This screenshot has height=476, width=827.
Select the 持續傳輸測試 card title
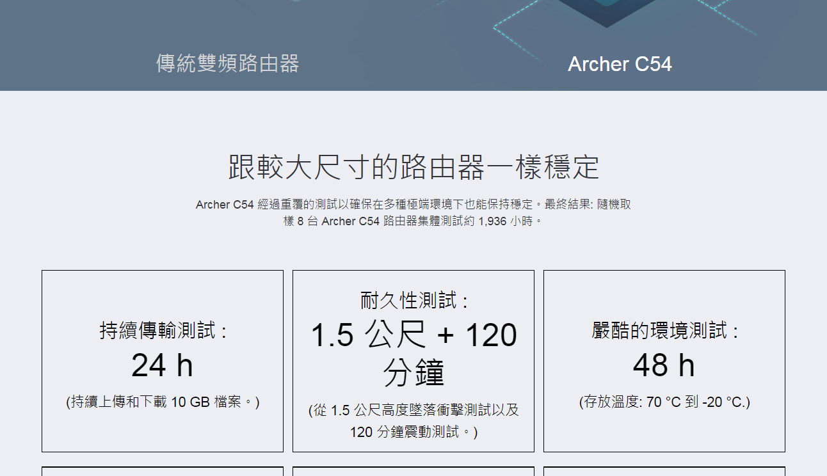coord(163,331)
